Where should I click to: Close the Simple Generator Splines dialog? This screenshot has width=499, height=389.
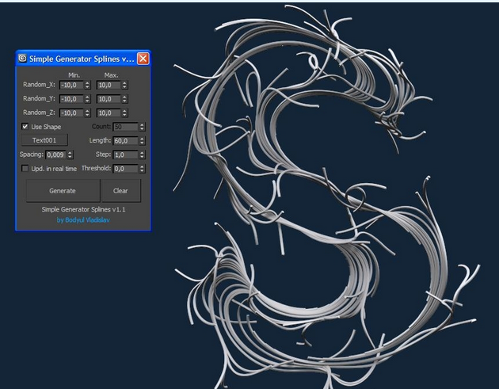click(143, 59)
